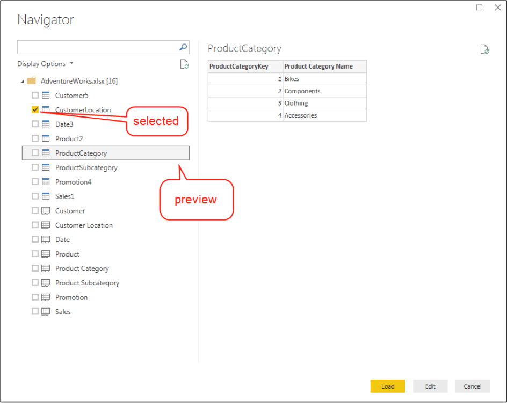
Task: Click the Customer Location sheet icon
Action: coord(46,225)
